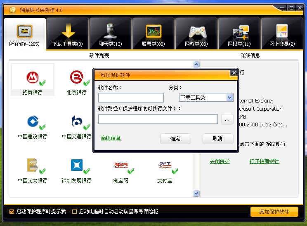Image resolution: width=307 pixels, height=226 pixels.
Task: Confirm with the 确定 button
Action: (175, 139)
